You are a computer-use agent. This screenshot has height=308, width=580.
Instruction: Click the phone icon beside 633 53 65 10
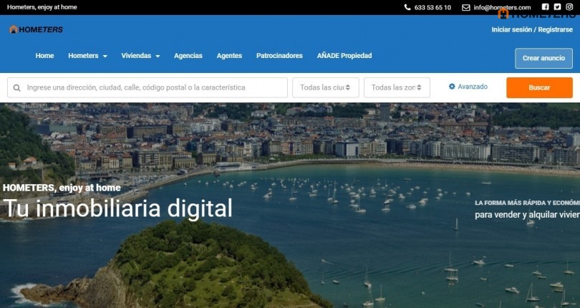coord(408,7)
